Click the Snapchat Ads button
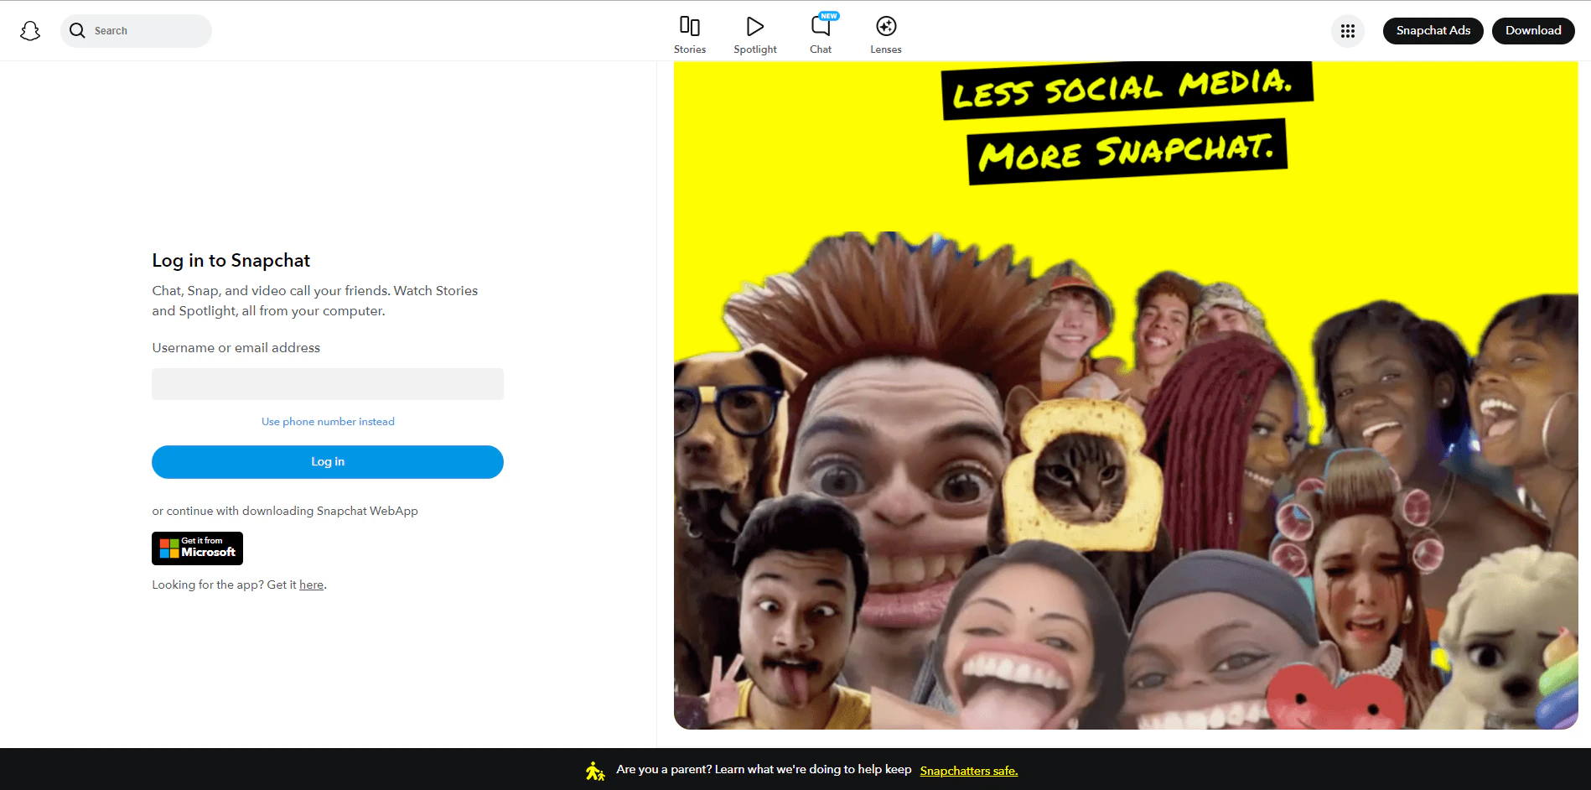Image resolution: width=1591 pixels, height=790 pixels. point(1433,31)
